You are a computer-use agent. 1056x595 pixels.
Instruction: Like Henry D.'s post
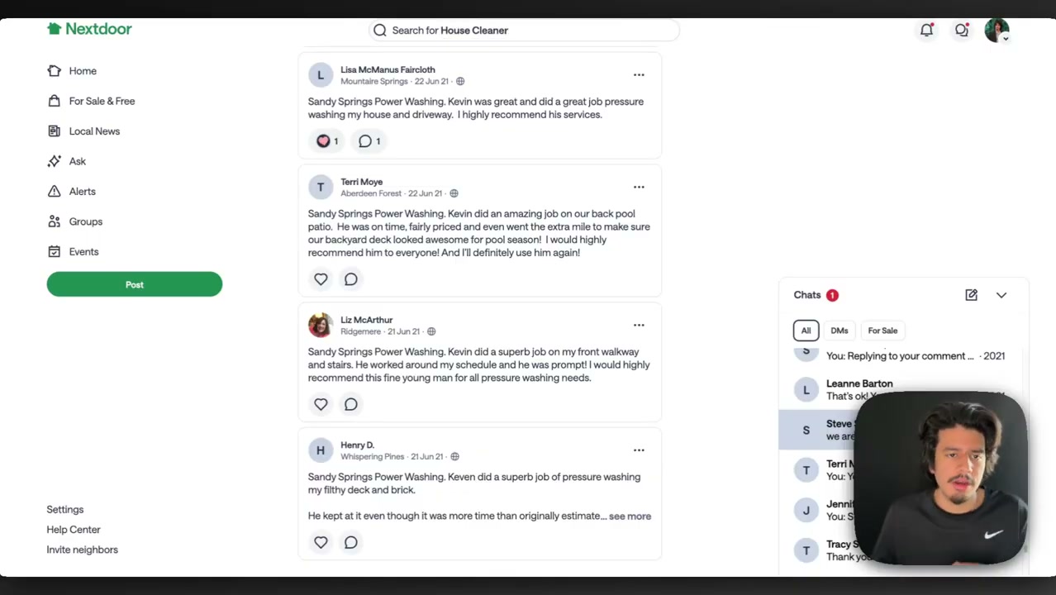click(321, 542)
